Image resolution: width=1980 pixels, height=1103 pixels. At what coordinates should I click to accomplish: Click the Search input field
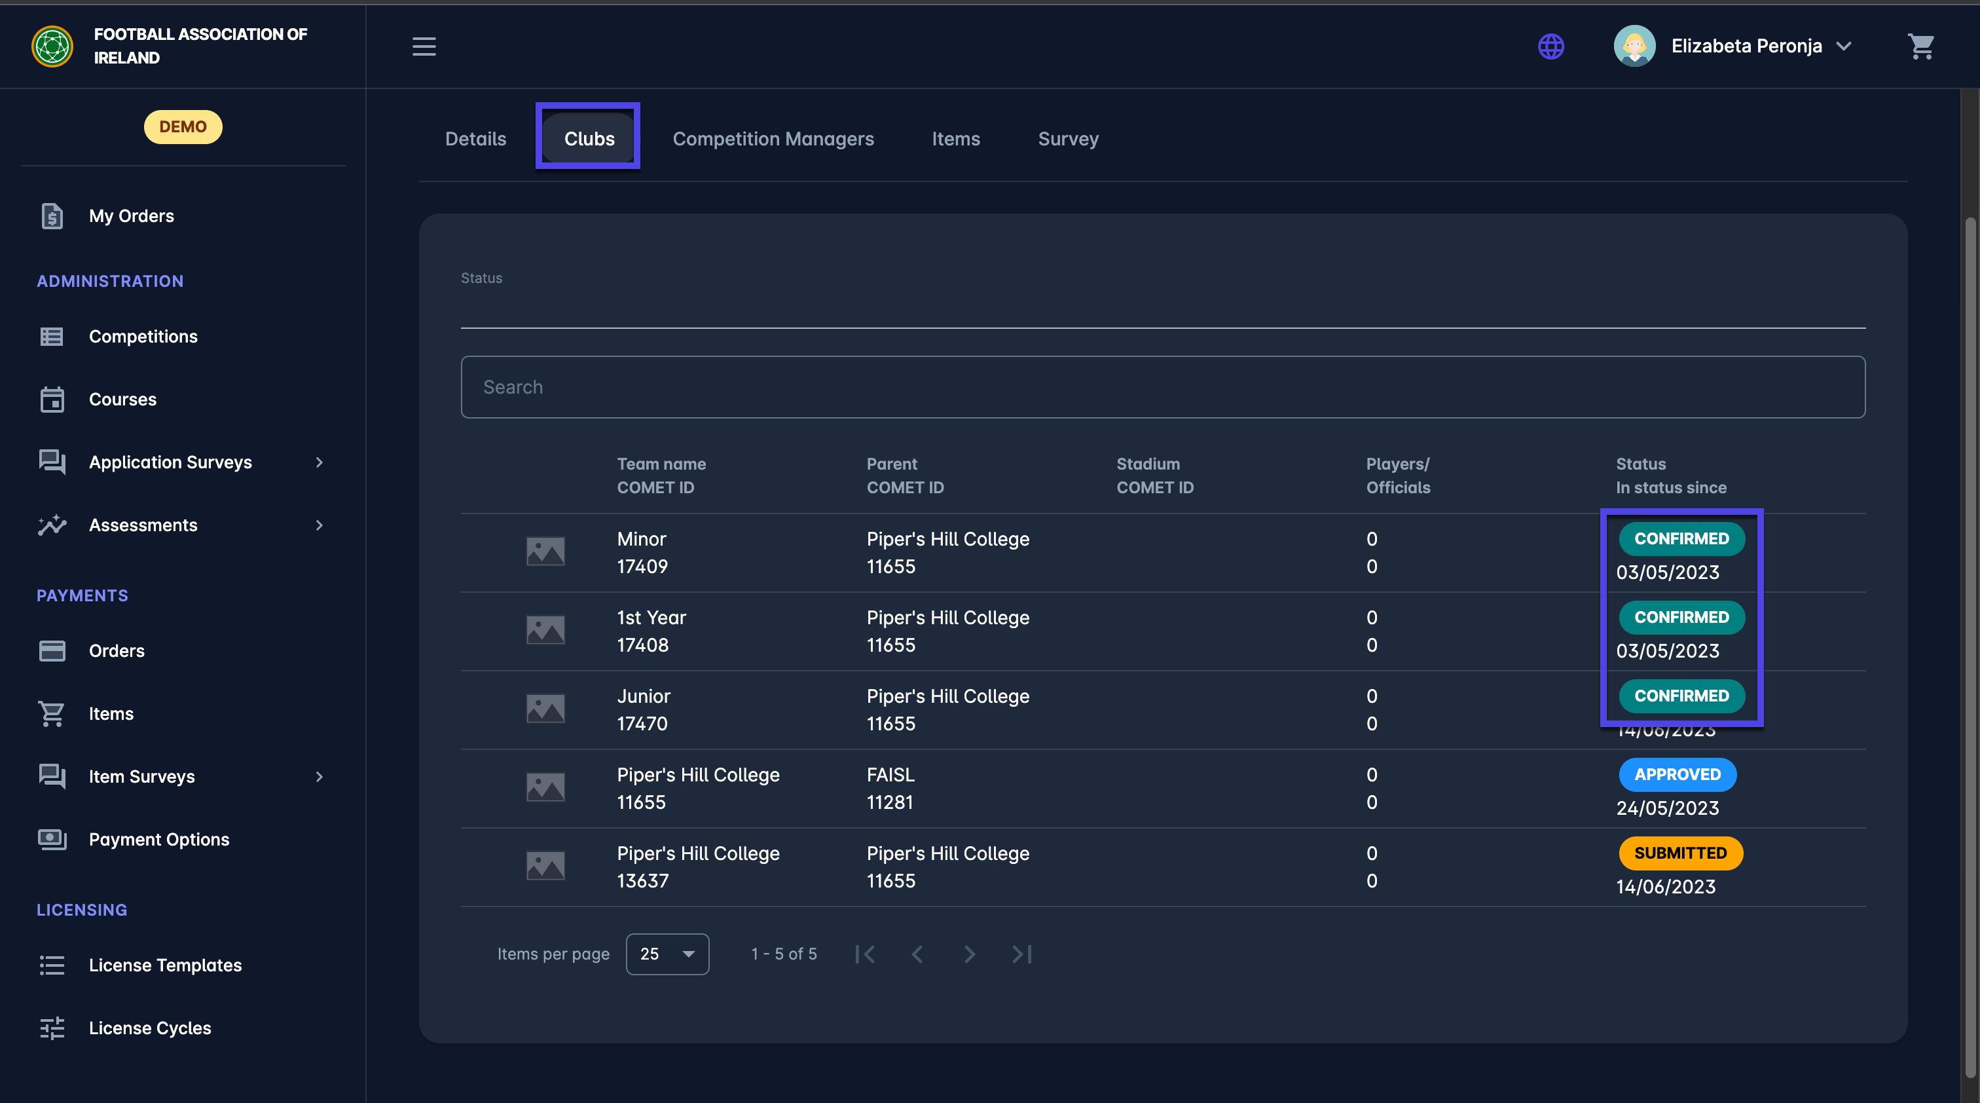(1162, 386)
